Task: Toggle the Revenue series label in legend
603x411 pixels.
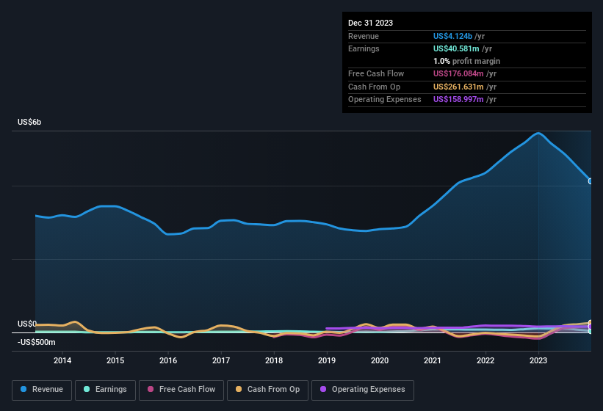Action: (48, 389)
